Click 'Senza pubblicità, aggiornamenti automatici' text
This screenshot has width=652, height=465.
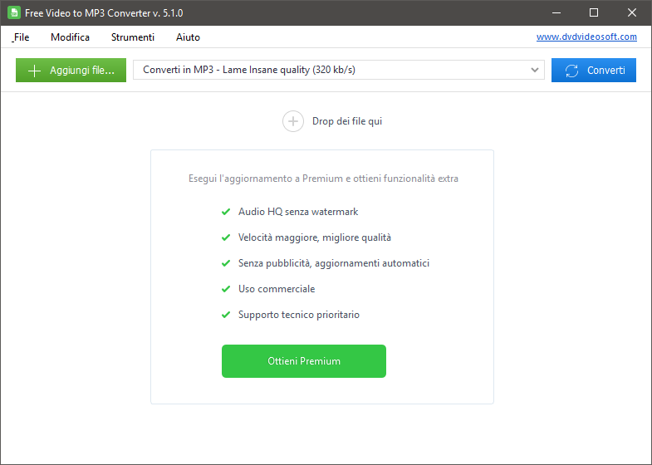click(x=334, y=263)
